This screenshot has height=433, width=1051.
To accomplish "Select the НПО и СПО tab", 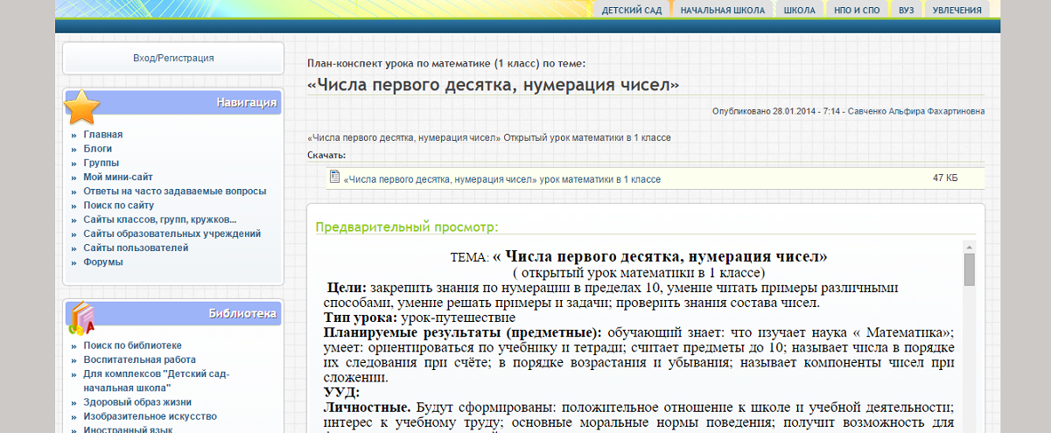I will tap(857, 10).
